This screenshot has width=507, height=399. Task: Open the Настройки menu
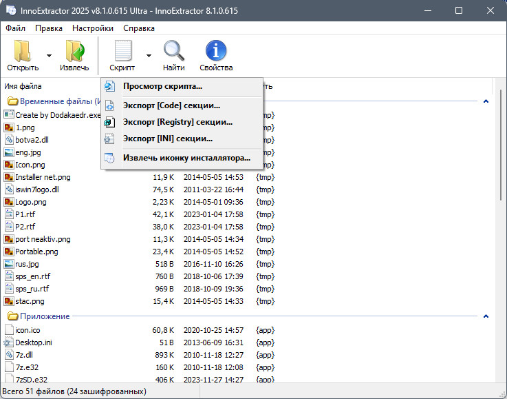click(93, 28)
